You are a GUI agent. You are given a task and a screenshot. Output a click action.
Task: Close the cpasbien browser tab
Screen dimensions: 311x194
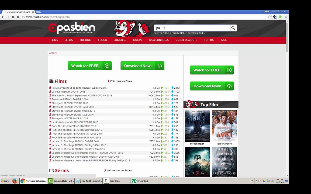pos(33,12)
